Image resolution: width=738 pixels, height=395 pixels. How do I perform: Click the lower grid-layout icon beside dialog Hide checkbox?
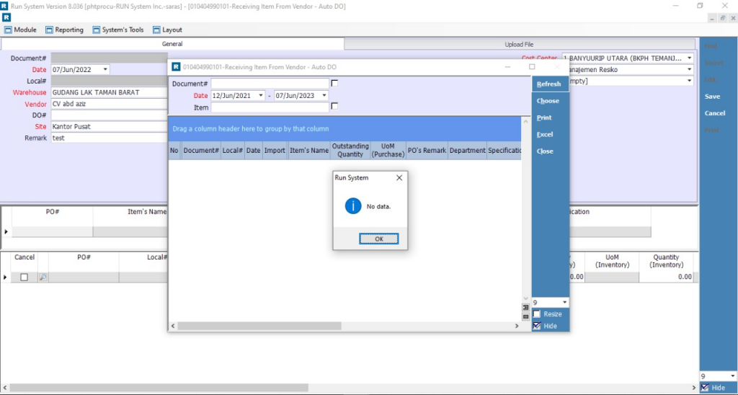point(525,317)
